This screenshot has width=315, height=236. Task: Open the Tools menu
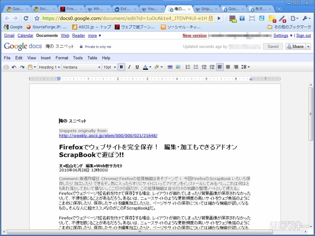click(78, 58)
